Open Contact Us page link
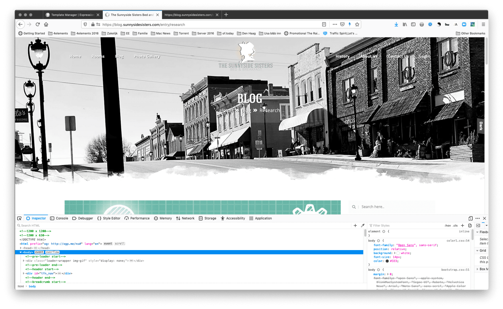The width and height of the screenshot is (503, 309). pyautogui.click(x=398, y=56)
